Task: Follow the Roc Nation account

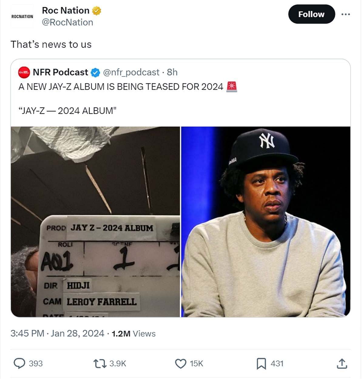Action: [311, 14]
